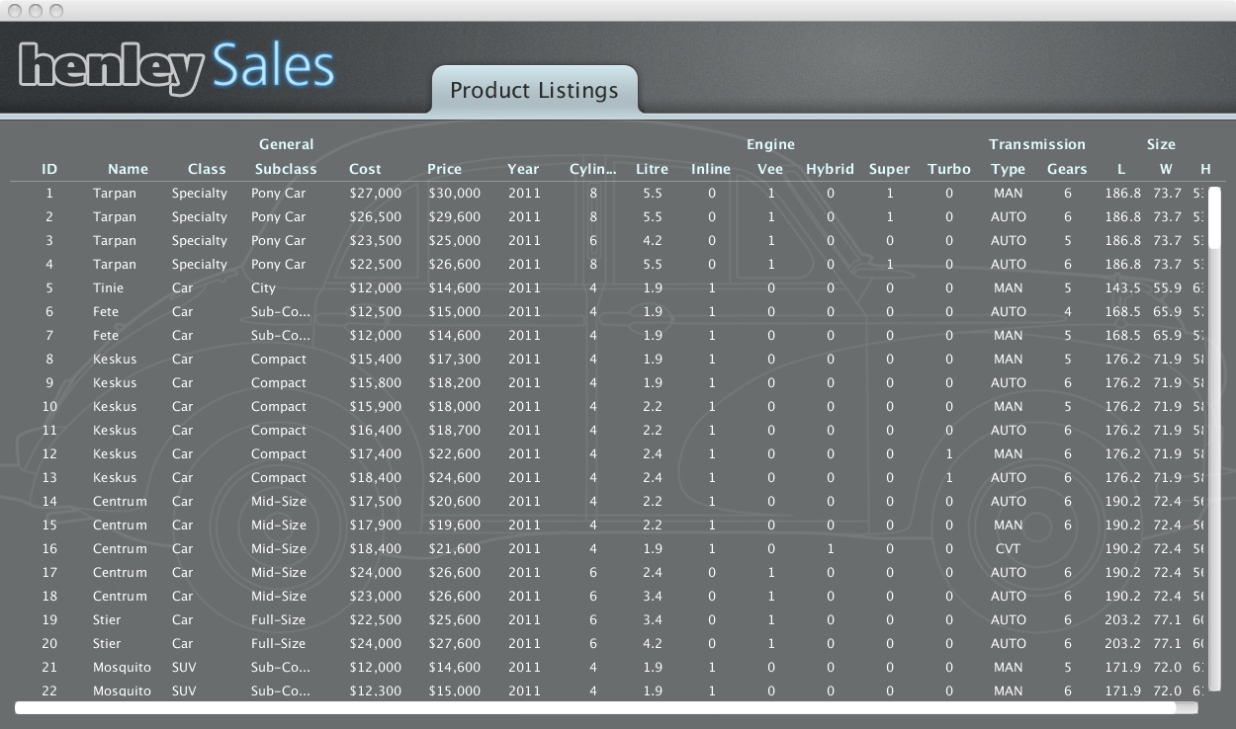This screenshot has height=729, width=1236.
Task: Click the truncated Cylinders column header
Action: 592,169
